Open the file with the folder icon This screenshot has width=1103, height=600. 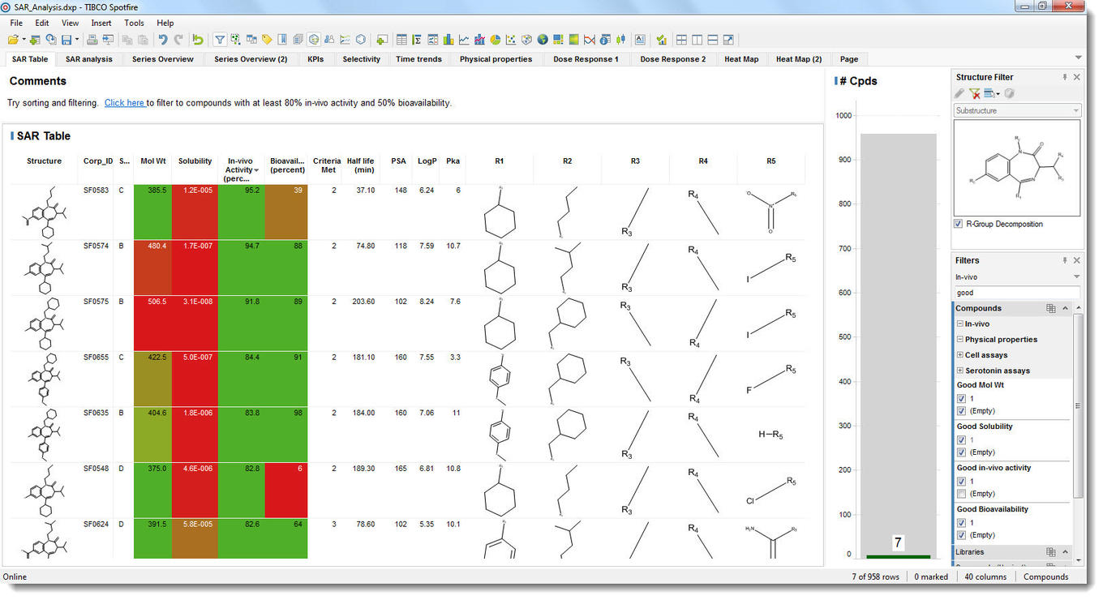(14, 39)
